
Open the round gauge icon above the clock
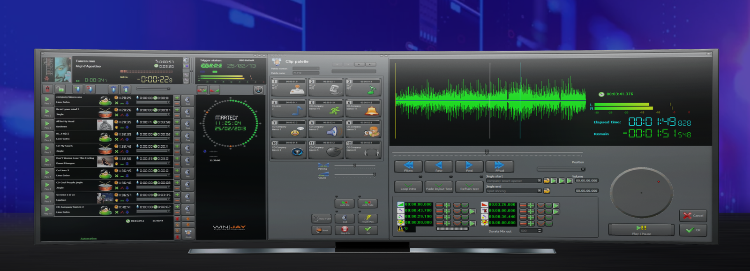point(258,90)
